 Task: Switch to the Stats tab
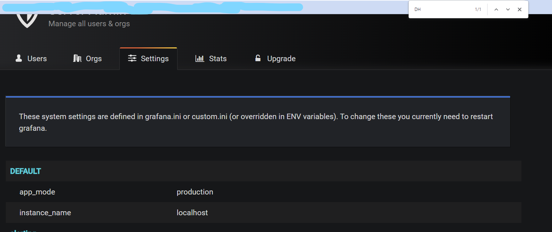tap(211, 59)
